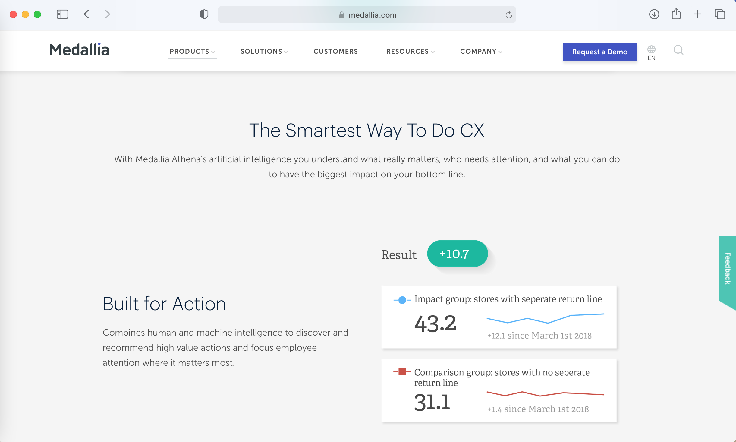This screenshot has height=442, width=736.
Task: Click the Request a Demo button
Action: [x=600, y=52]
